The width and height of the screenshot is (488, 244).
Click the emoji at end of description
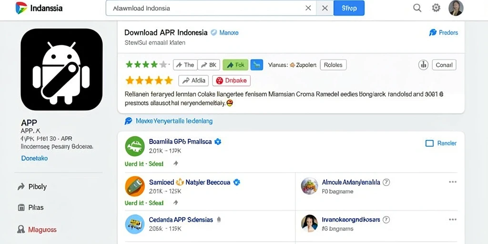click(230, 103)
